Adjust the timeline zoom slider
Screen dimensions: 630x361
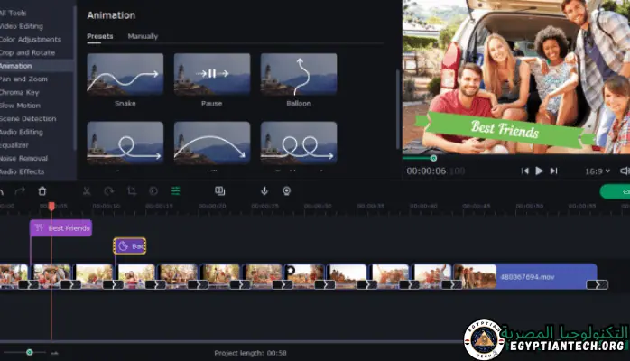click(x=30, y=352)
